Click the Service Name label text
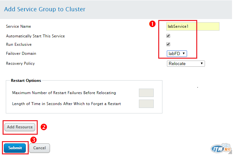Viewport: 233px width, 155px height. 18,26
